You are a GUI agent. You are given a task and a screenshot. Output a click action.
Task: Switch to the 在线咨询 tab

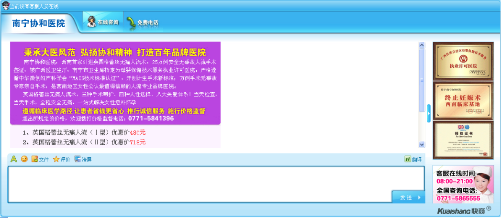(x=102, y=22)
